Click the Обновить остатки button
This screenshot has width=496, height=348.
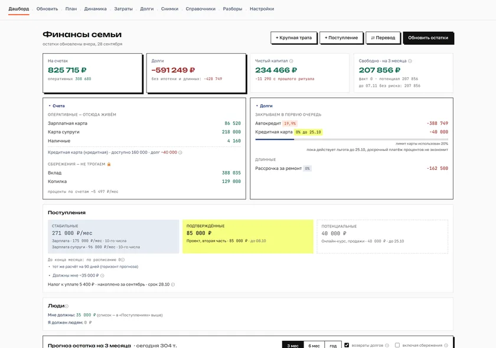coord(428,38)
